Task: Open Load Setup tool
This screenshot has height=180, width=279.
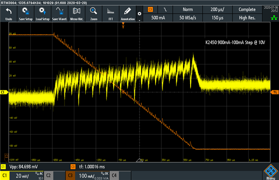Action: pos(42,14)
